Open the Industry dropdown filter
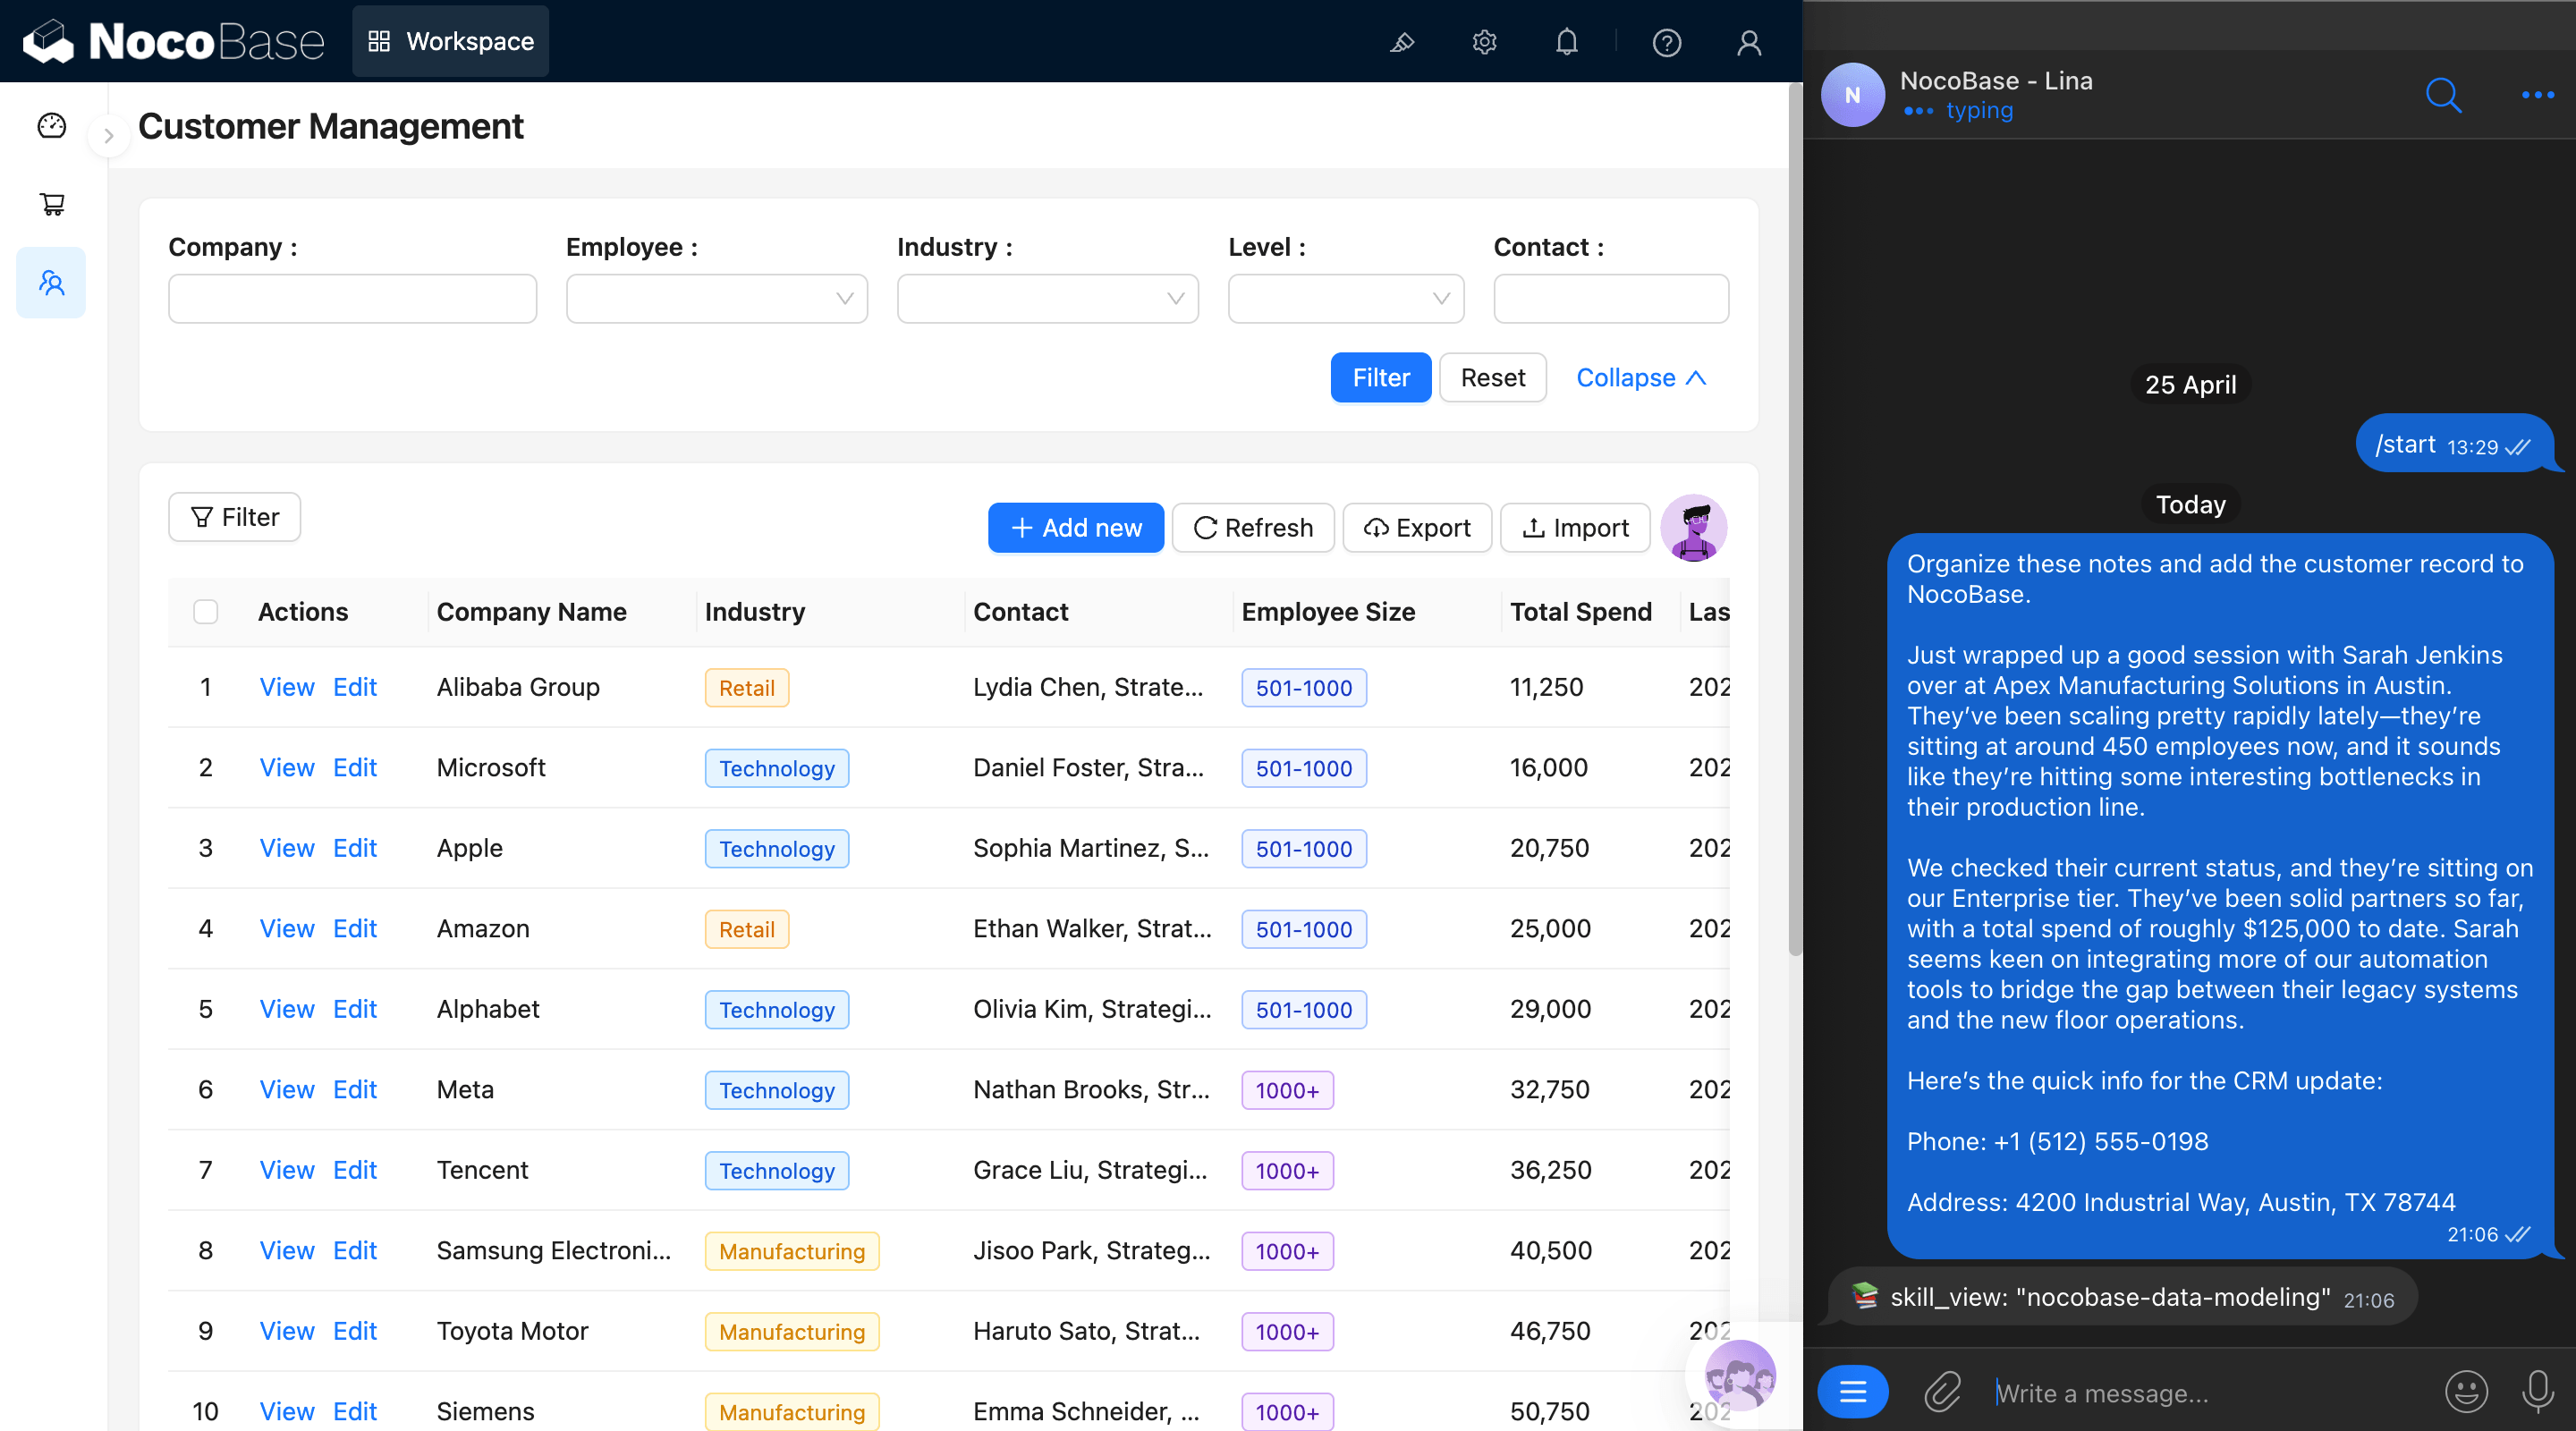Viewport: 2576px width, 1431px height. pos(1047,299)
